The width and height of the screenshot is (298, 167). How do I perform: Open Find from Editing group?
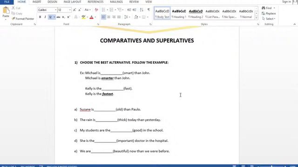pos(267,8)
